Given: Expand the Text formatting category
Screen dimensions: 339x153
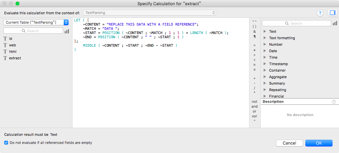Looking at the screenshot, I should coord(265,38).
